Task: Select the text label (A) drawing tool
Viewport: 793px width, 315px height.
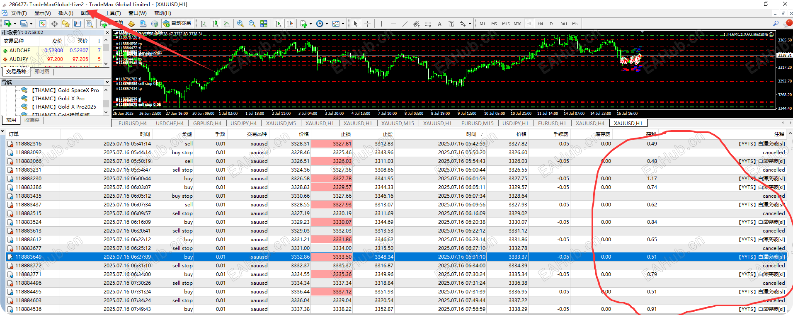Action: point(439,24)
